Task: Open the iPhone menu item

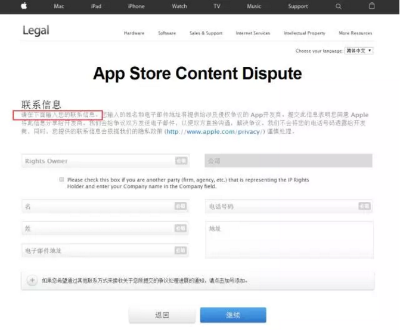Action: coord(137,6)
